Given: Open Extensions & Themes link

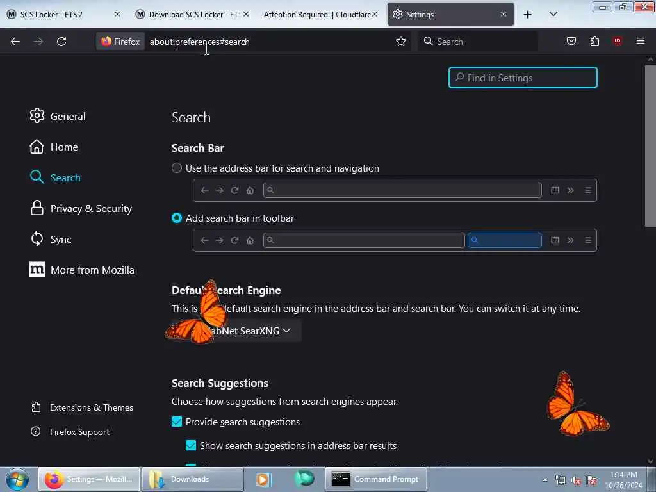Looking at the screenshot, I should (83, 407).
